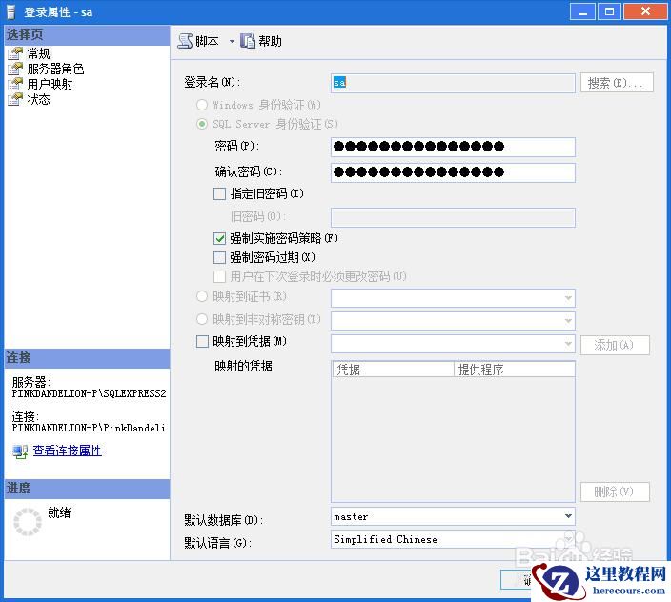Select the 状态 page icon
The width and height of the screenshot is (671, 602).
coord(15,99)
